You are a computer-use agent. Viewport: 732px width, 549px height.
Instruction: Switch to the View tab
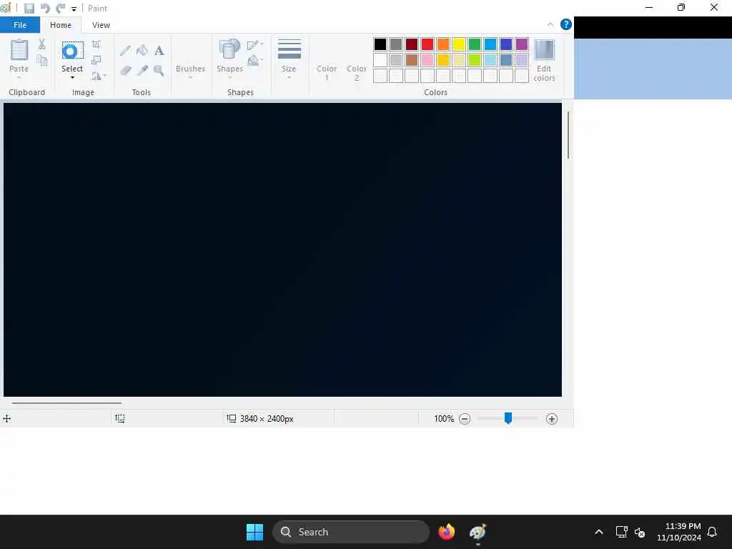point(102,25)
